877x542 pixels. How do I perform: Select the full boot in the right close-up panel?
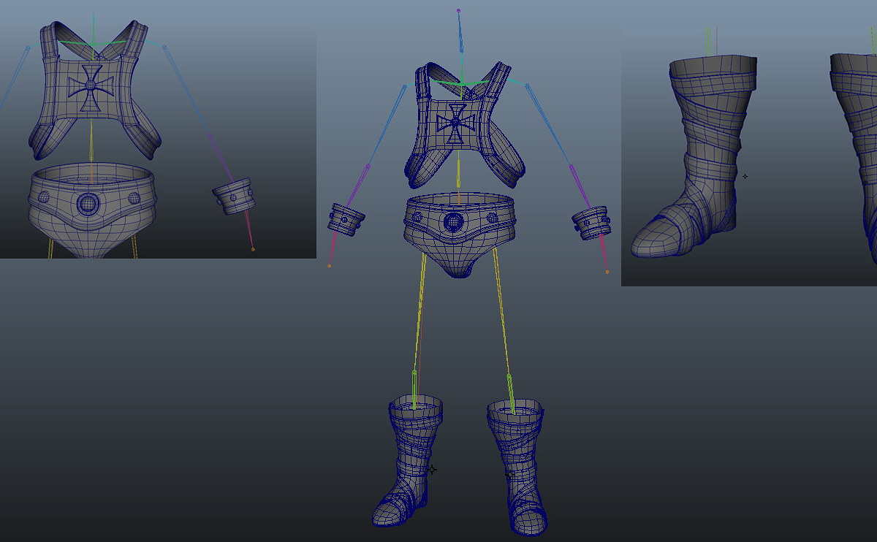(693, 156)
